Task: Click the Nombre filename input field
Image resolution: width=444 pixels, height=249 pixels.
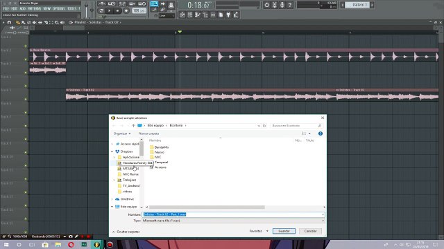Action: [x=233, y=214]
